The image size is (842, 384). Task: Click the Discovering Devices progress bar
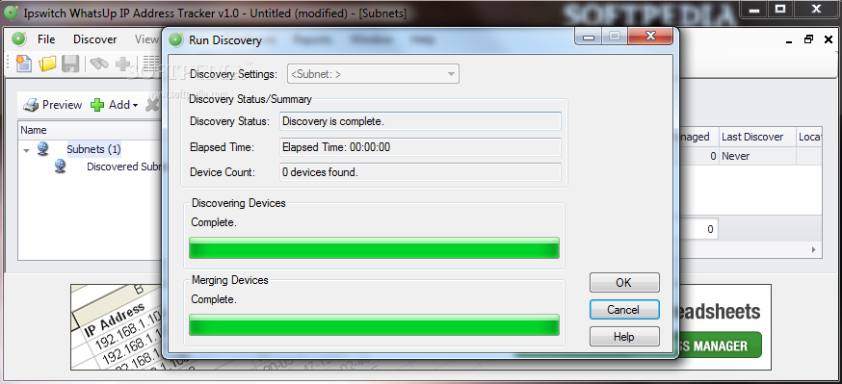(x=375, y=247)
